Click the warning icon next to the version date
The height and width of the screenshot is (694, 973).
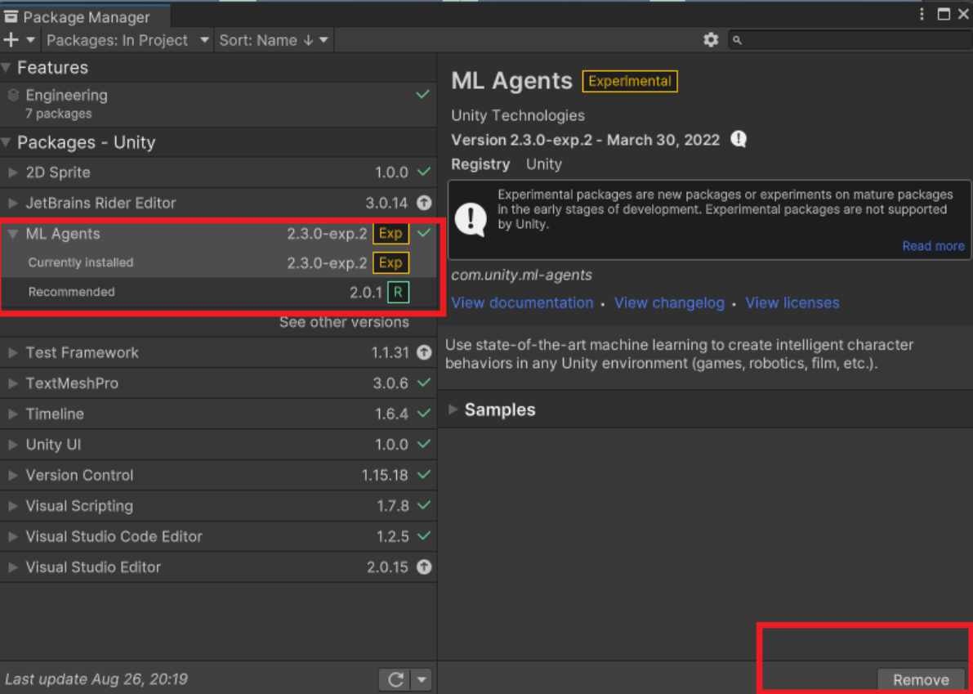(739, 139)
